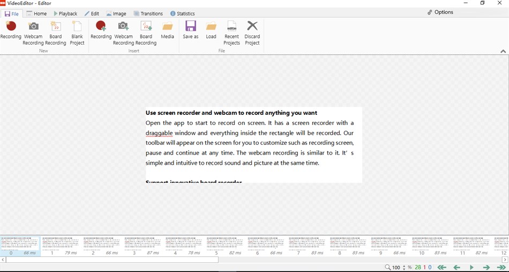Click the frame preview image in the canvas

pyautogui.click(x=254, y=145)
